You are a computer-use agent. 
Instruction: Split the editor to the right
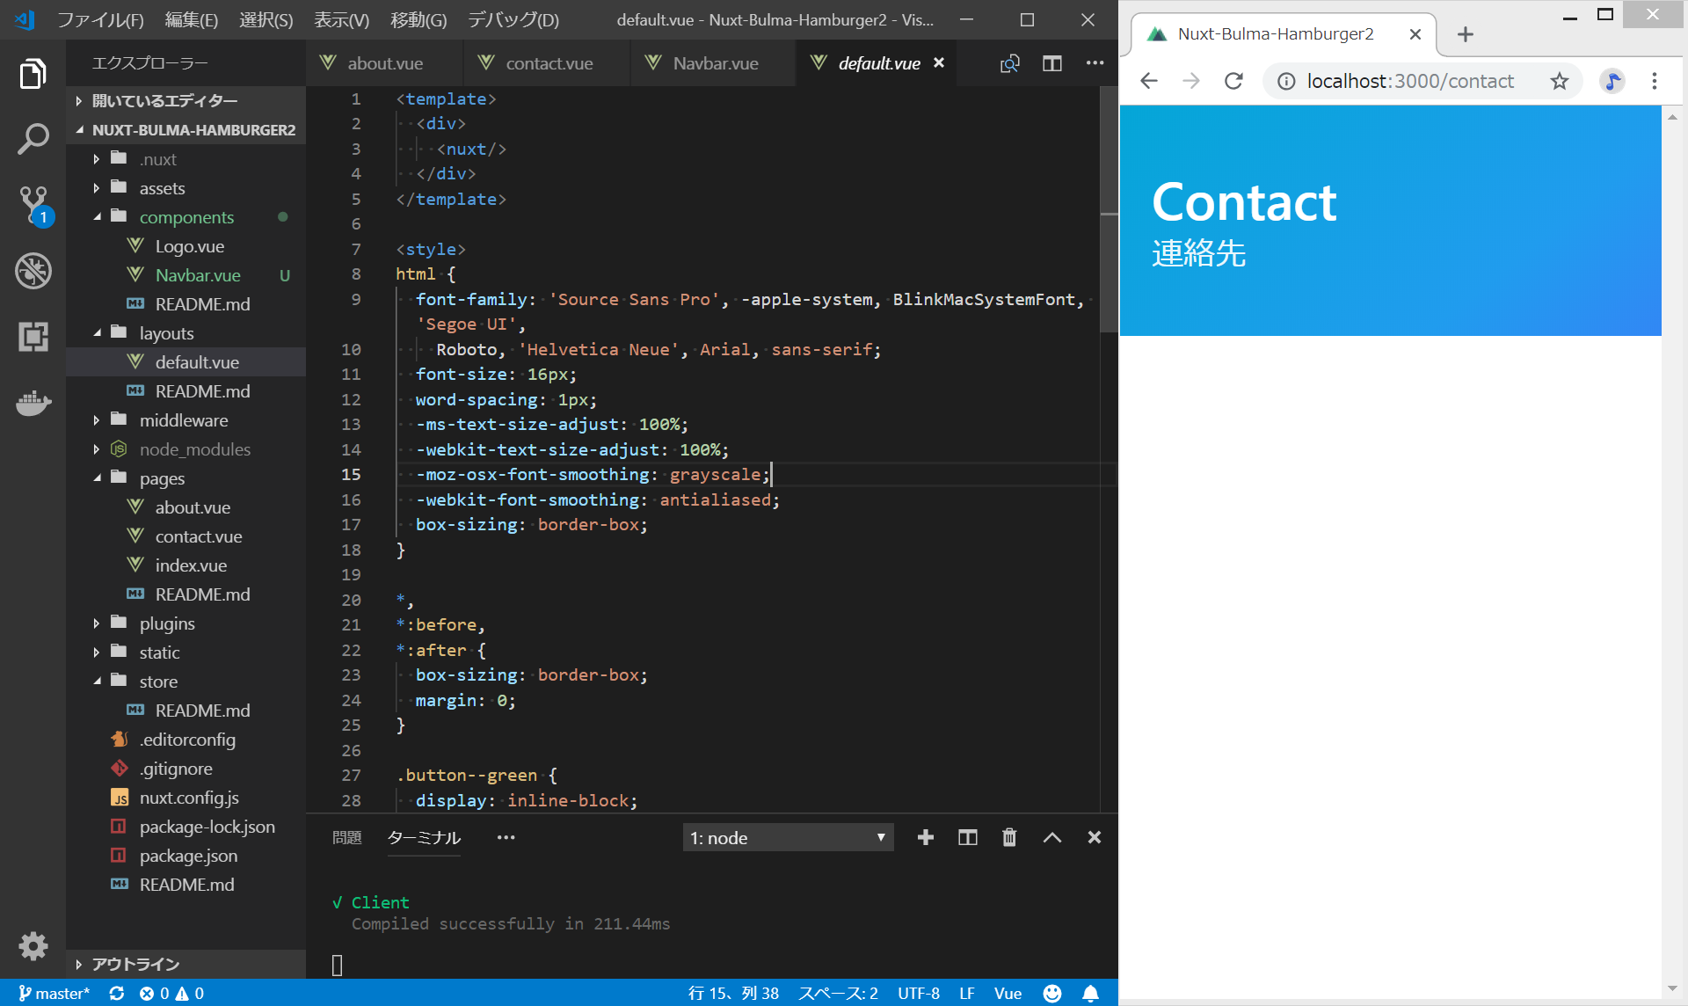pyautogui.click(x=1051, y=63)
